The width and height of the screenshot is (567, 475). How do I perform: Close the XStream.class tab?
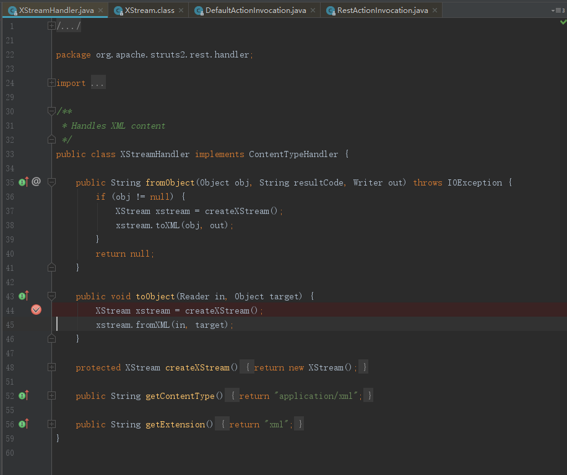click(181, 11)
